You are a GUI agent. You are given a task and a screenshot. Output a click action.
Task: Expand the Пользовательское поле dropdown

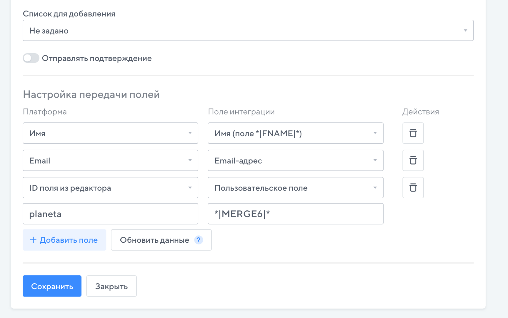point(295,187)
